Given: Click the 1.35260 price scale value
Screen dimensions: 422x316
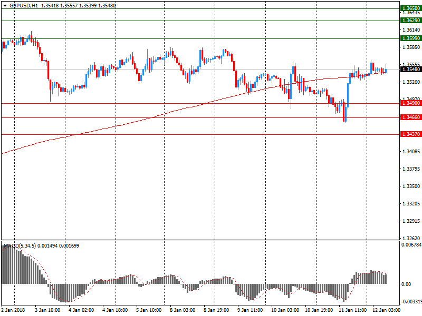Looking at the screenshot, I should tap(411, 82).
